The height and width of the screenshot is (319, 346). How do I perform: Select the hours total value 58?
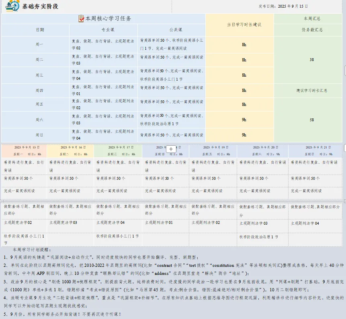pyautogui.click(x=311, y=120)
